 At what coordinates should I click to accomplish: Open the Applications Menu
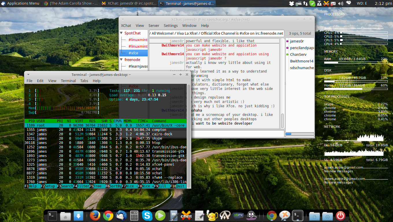coord(20,3)
